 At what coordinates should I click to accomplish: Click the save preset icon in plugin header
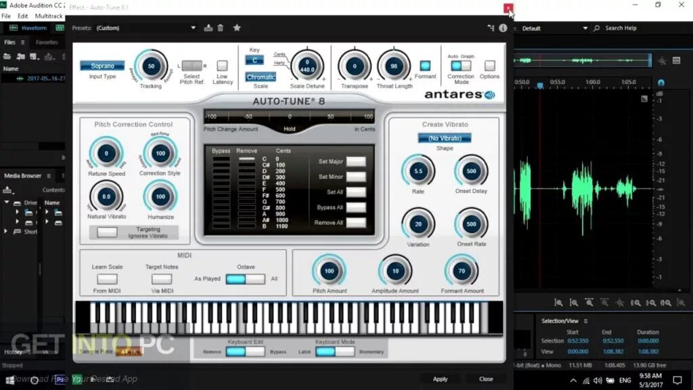208,28
